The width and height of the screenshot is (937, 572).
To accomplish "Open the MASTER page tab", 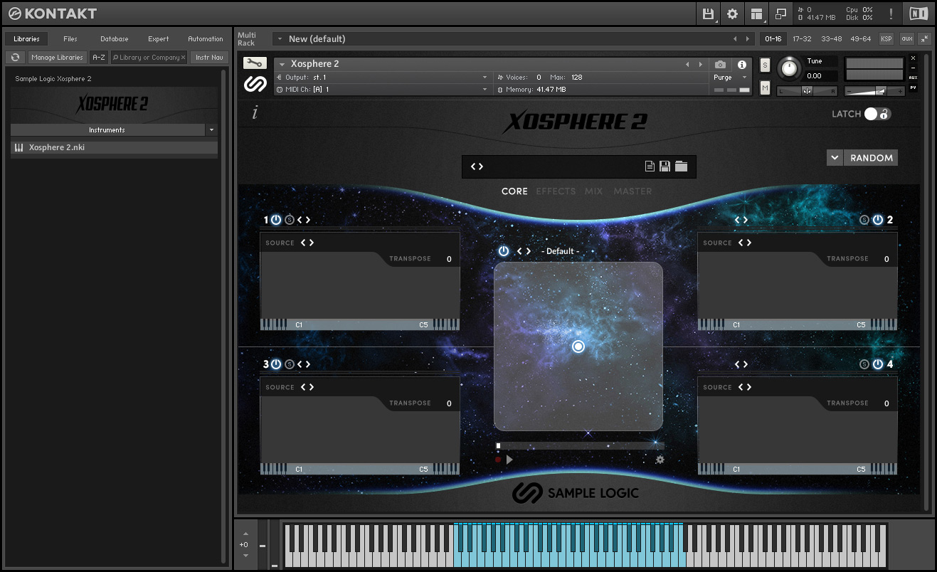I will pyautogui.click(x=633, y=191).
